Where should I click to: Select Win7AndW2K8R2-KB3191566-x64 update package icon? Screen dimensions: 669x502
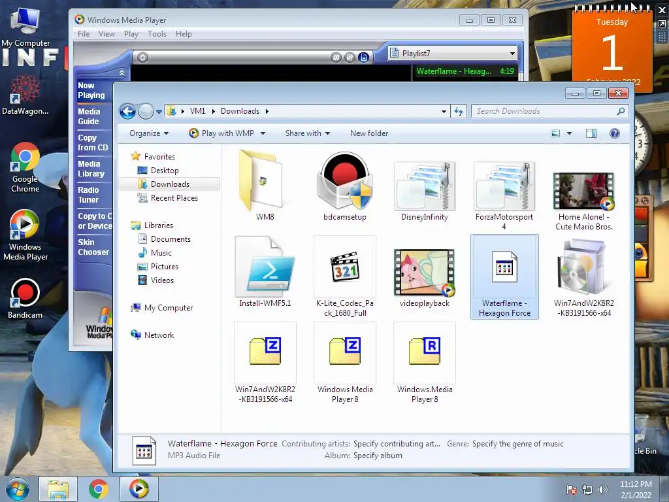[x=583, y=276]
